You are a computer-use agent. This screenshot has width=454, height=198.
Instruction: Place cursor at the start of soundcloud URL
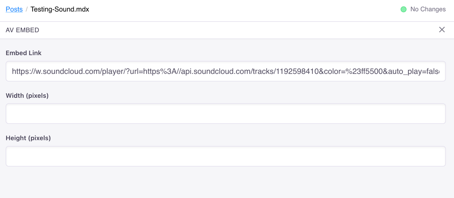click(12, 71)
